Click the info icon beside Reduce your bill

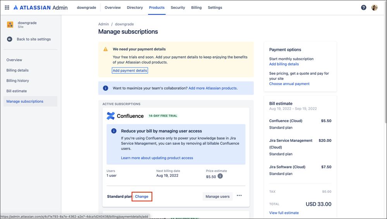114,131
